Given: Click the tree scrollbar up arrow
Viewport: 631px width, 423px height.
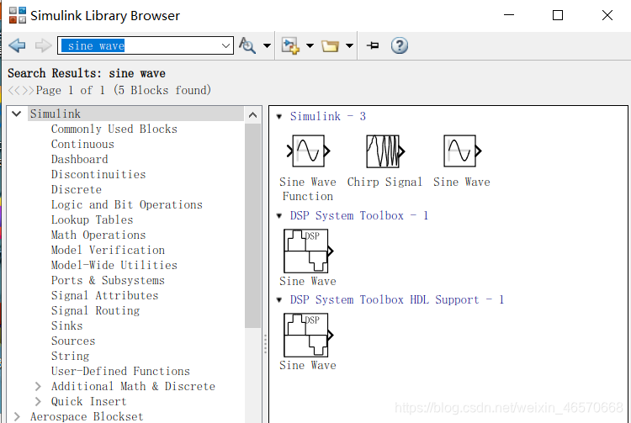Looking at the screenshot, I should 252,115.
